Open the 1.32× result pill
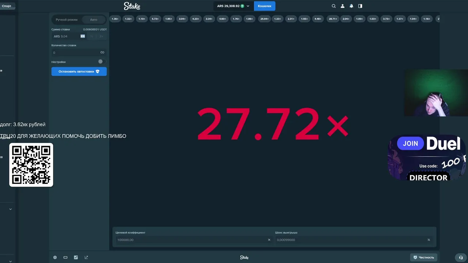 (128, 19)
